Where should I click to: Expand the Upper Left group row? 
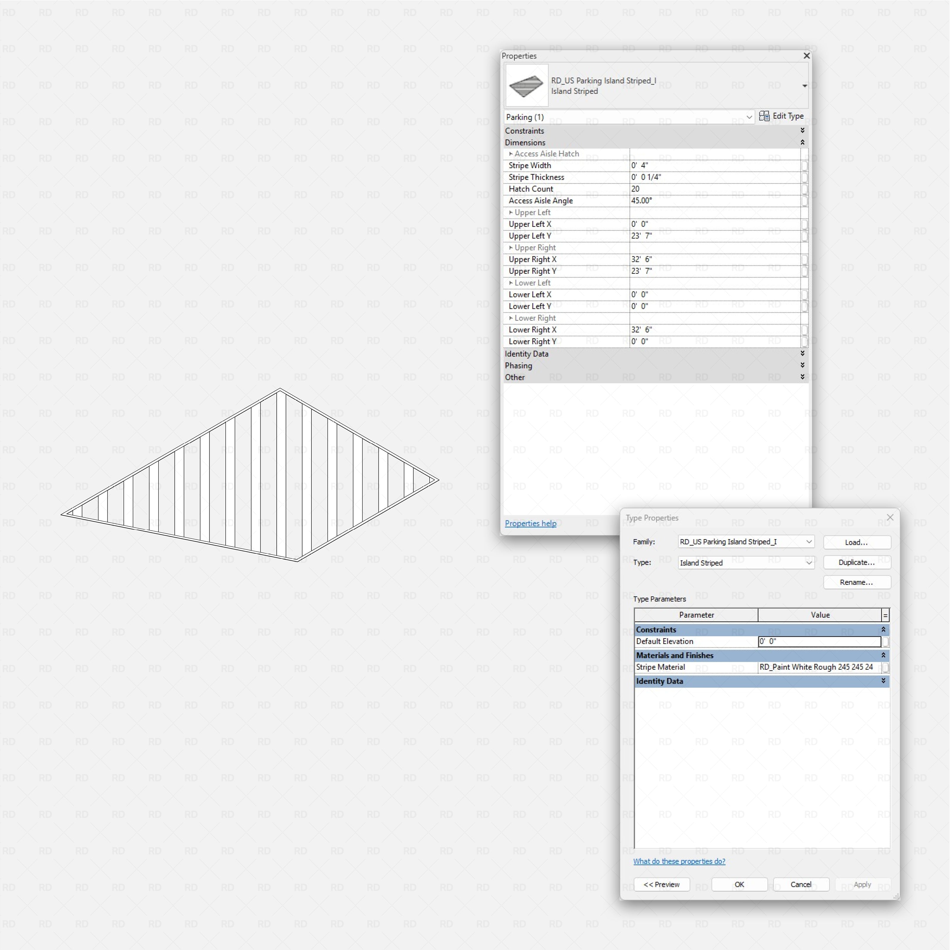point(511,213)
